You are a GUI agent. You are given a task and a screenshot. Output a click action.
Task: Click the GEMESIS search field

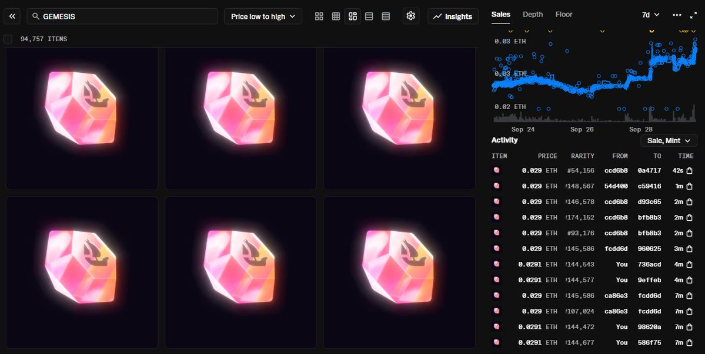[122, 16]
